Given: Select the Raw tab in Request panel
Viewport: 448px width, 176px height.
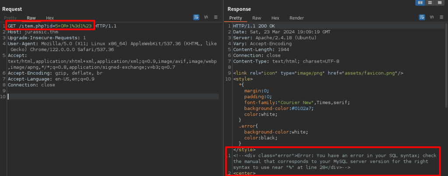Looking at the screenshot, I should point(31,18).
